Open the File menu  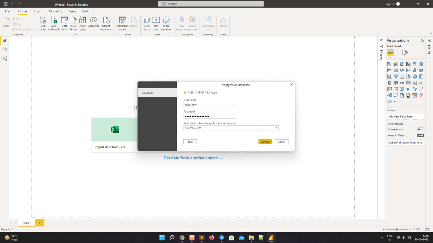click(7, 11)
